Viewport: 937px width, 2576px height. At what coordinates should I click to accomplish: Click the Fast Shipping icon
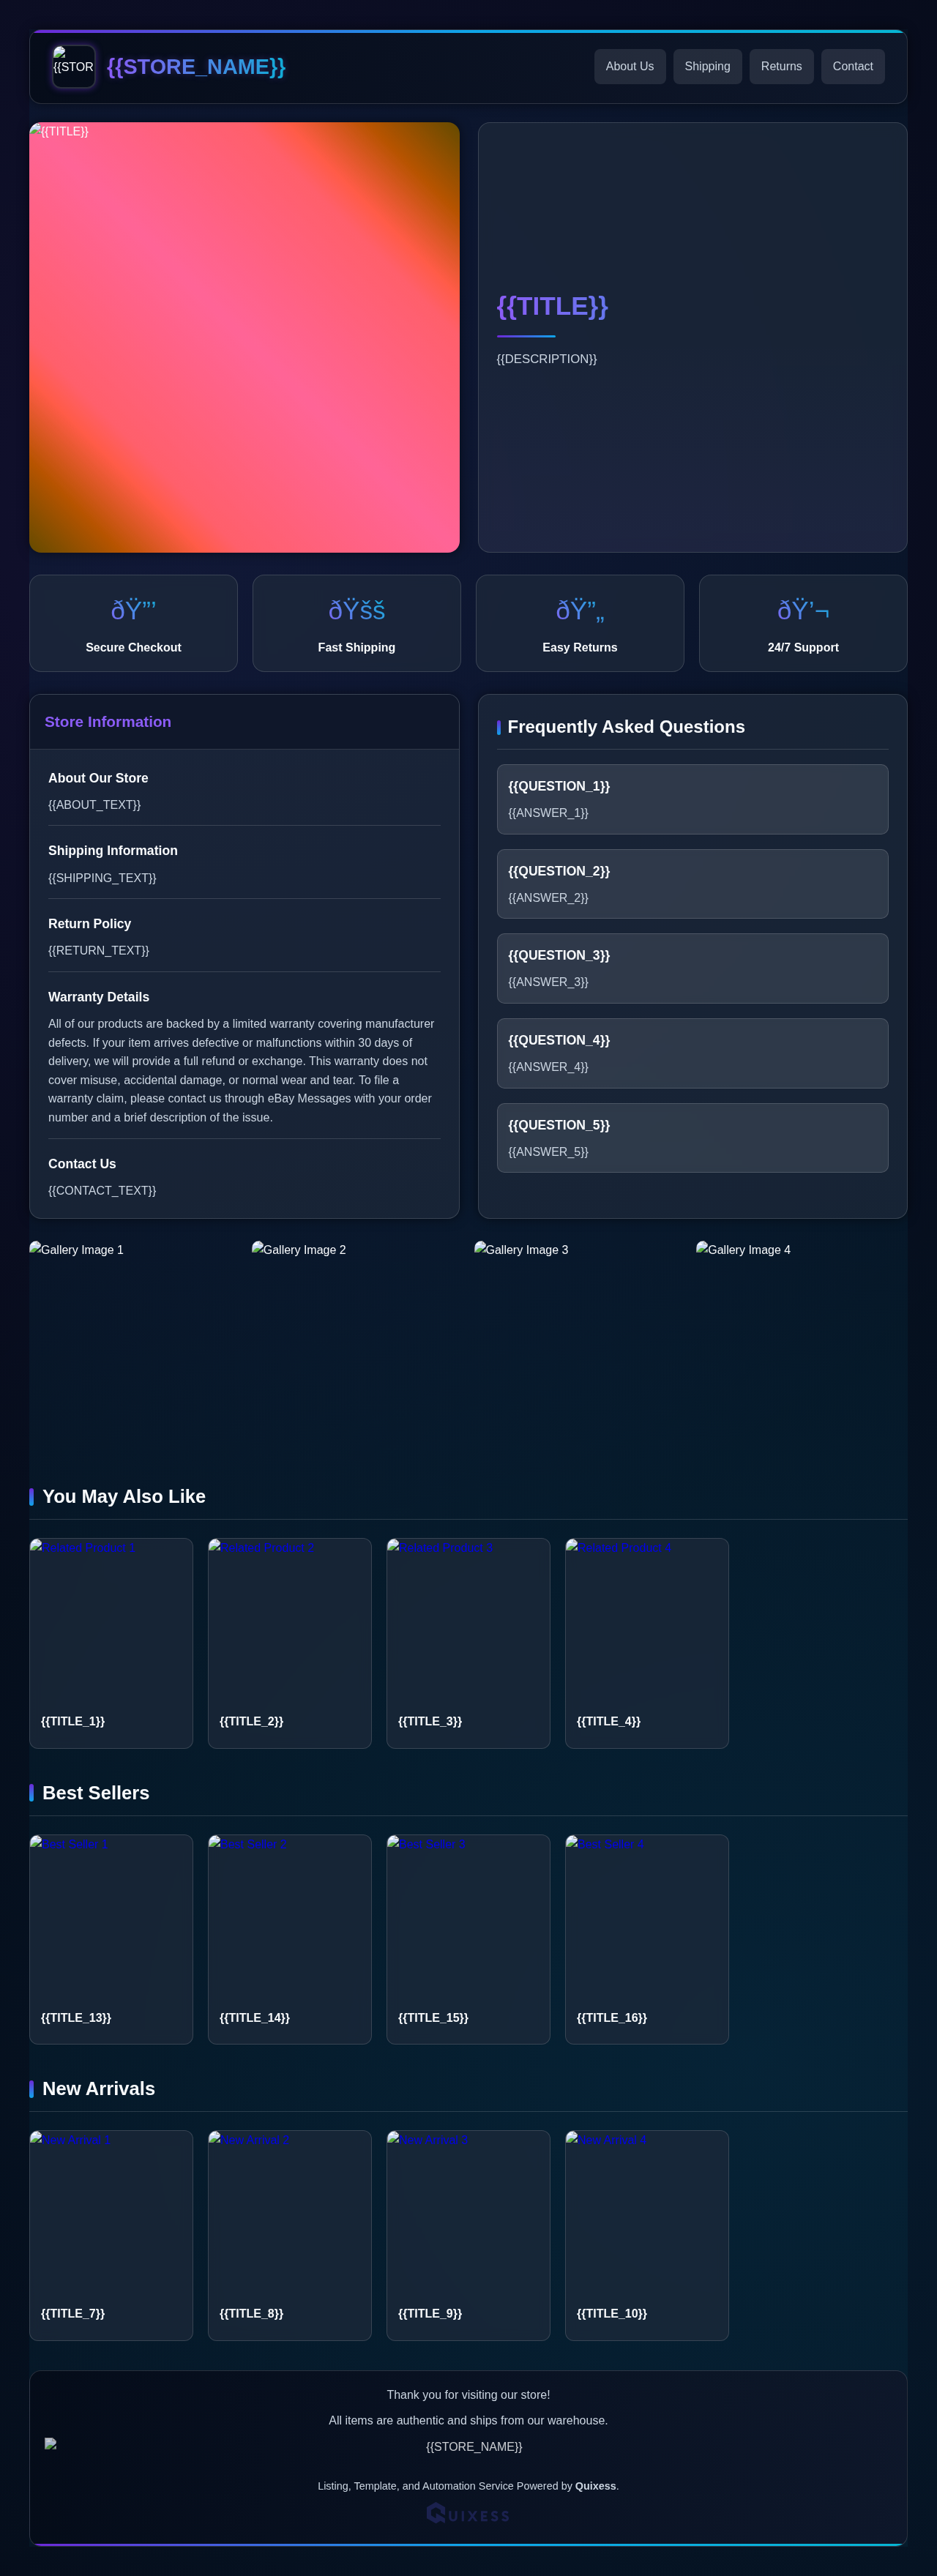(356, 610)
